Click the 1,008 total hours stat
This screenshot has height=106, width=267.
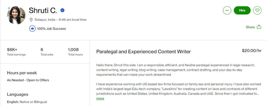(x=73, y=50)
